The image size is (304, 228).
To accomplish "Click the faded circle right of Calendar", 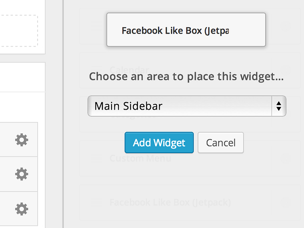I will (x=287, y=70).
